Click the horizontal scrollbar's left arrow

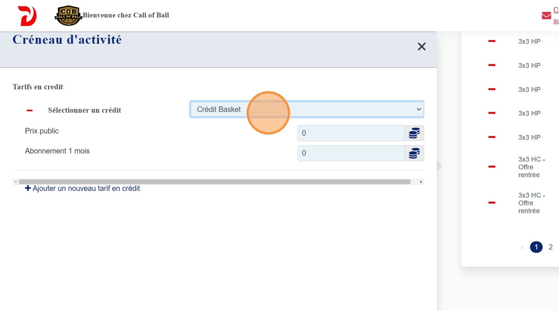pyautogui.click(x=16, y=182)
